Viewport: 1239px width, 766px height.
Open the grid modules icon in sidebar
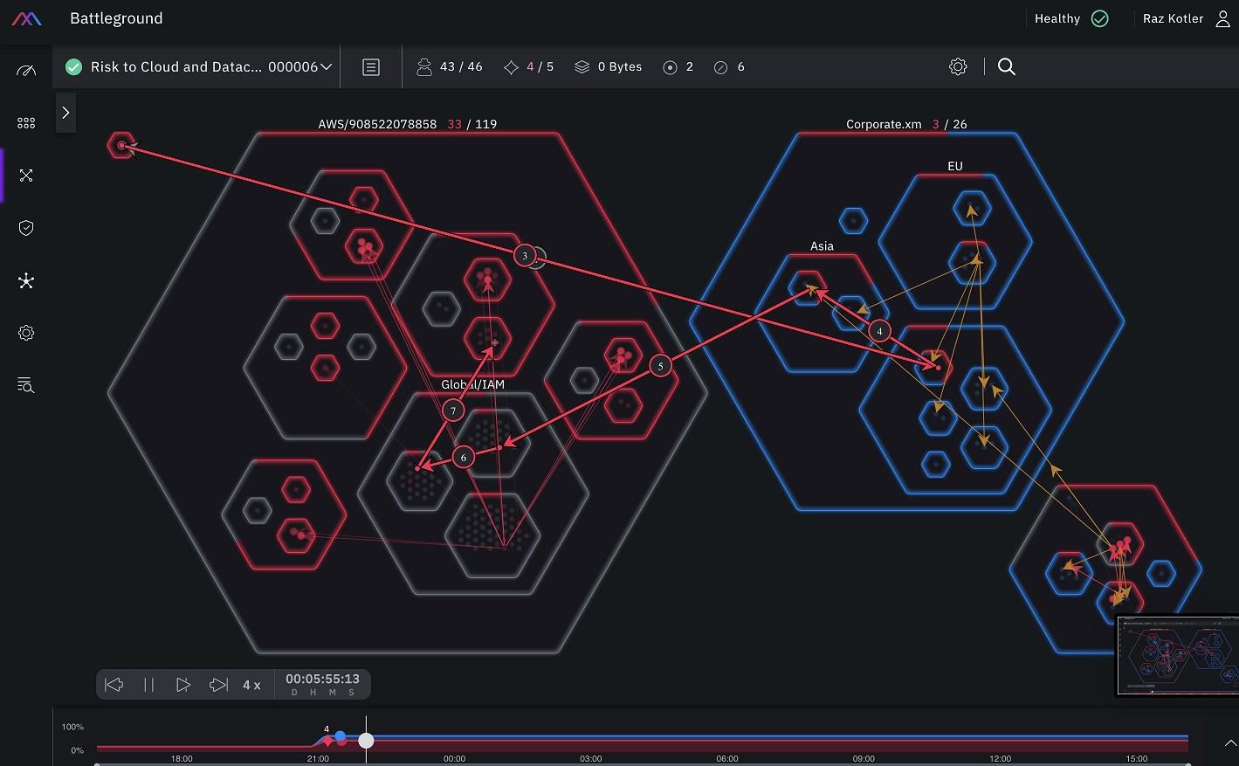(x=26, y=123)
